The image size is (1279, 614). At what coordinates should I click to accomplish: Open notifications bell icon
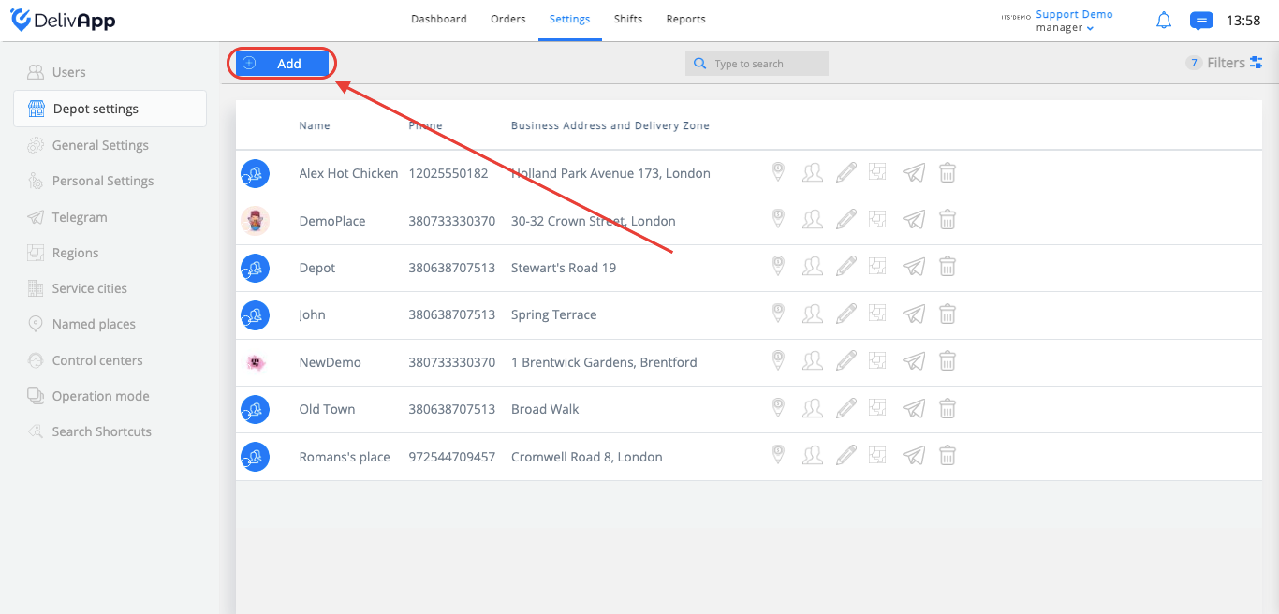click(1164, 21)
